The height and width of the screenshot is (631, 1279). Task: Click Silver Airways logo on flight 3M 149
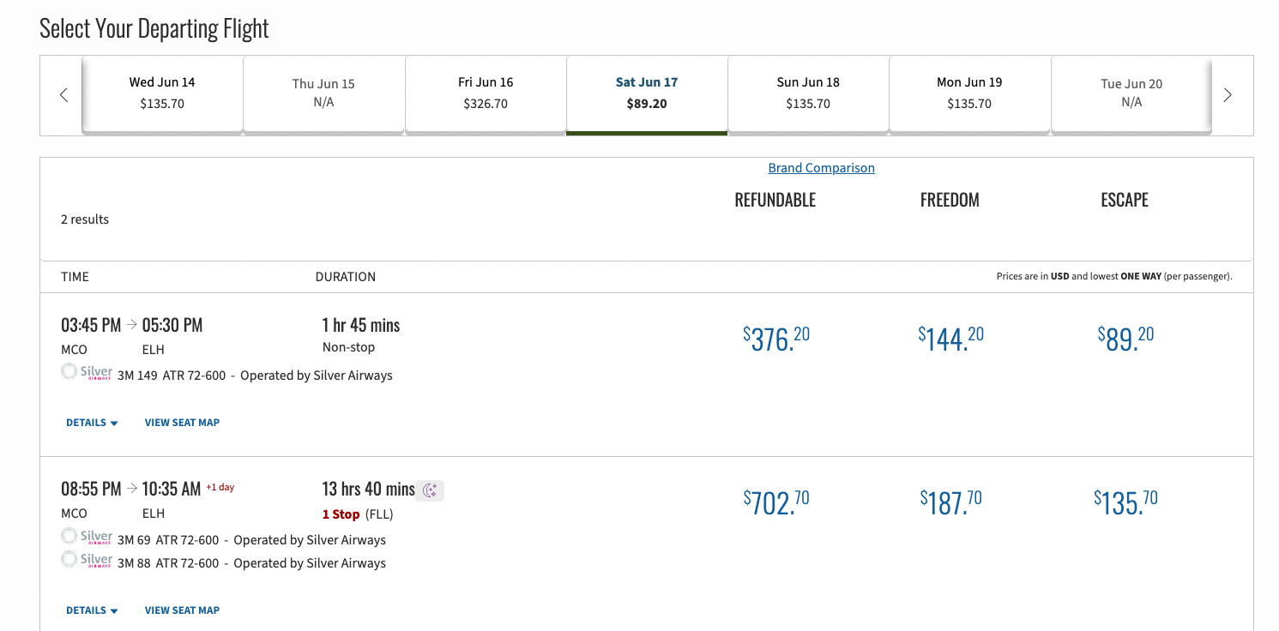tap(87, 373)
